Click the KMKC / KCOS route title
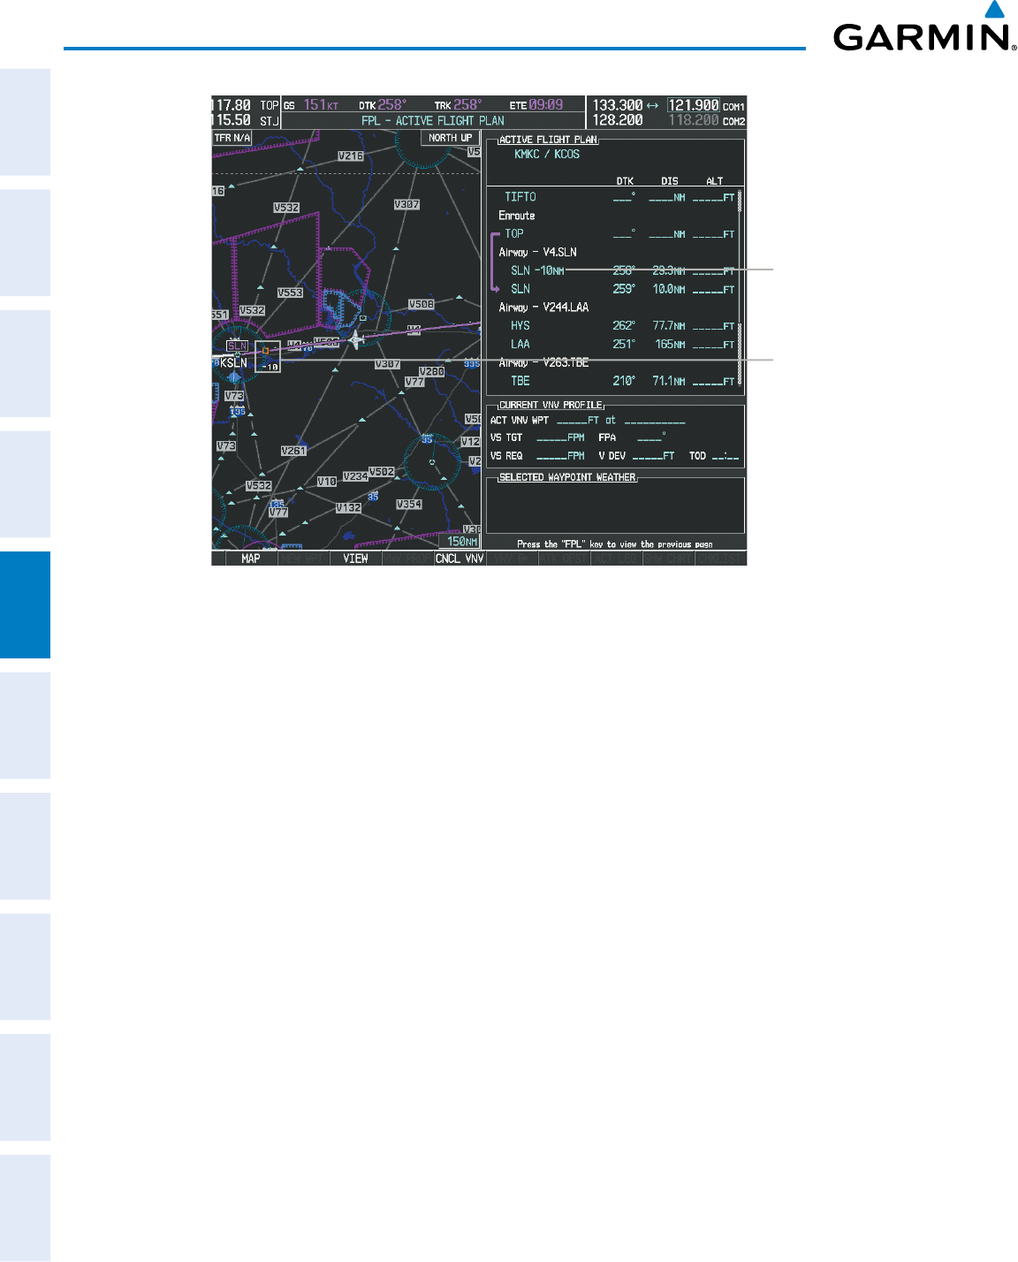Viewport: 1018px width, 1262px height. tap(547, 154)
